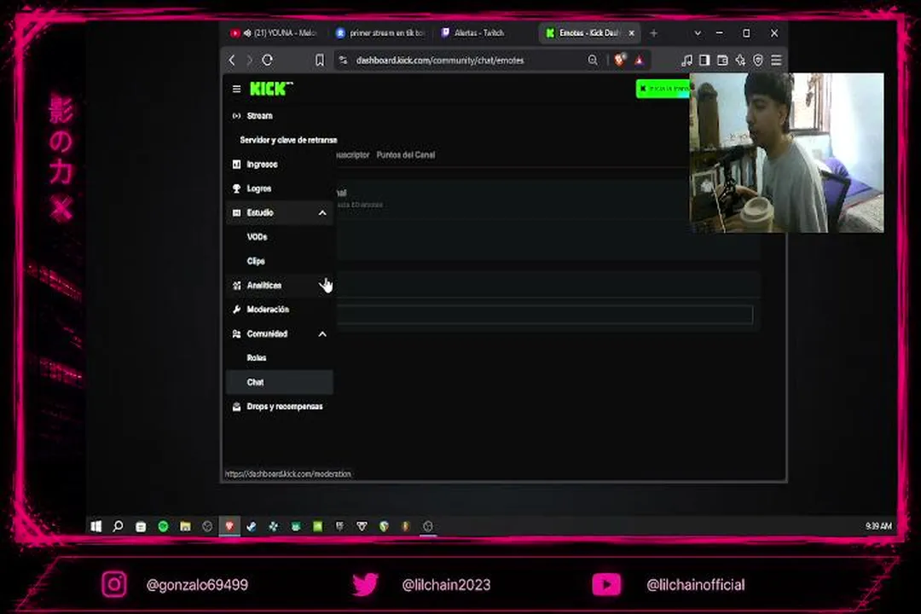Click the taskbar clock showing 9:39 AM
The width and height of the screenshot is (921, 614).
[x=878, y=526]
